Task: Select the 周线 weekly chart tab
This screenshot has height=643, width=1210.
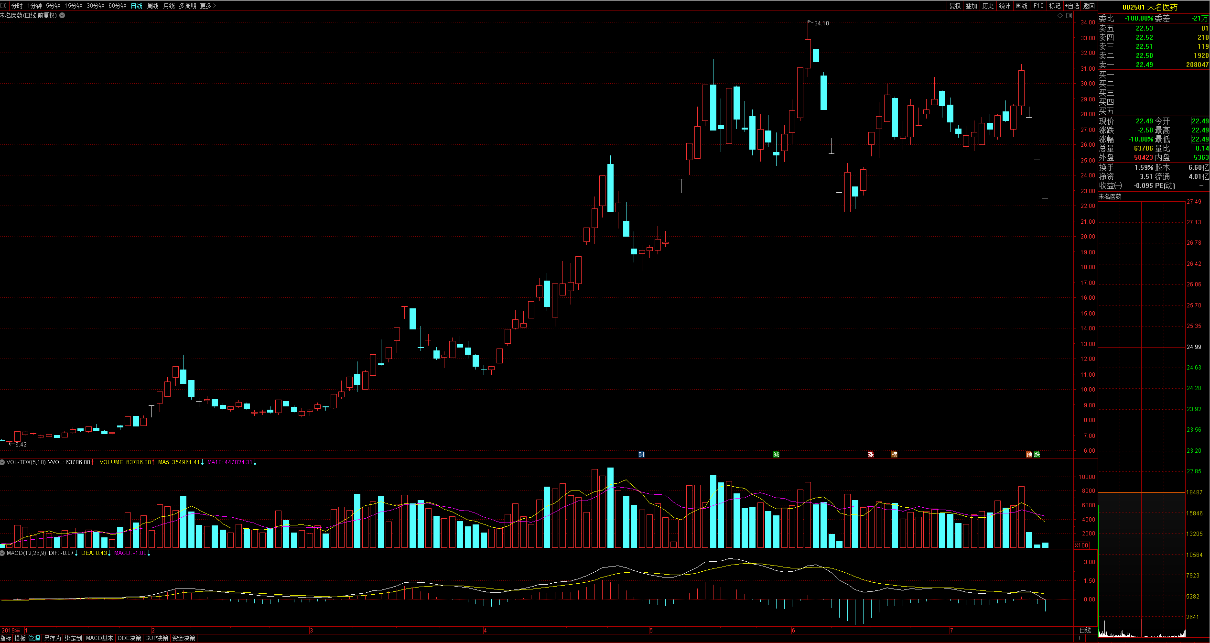Action: coord(153,6)
